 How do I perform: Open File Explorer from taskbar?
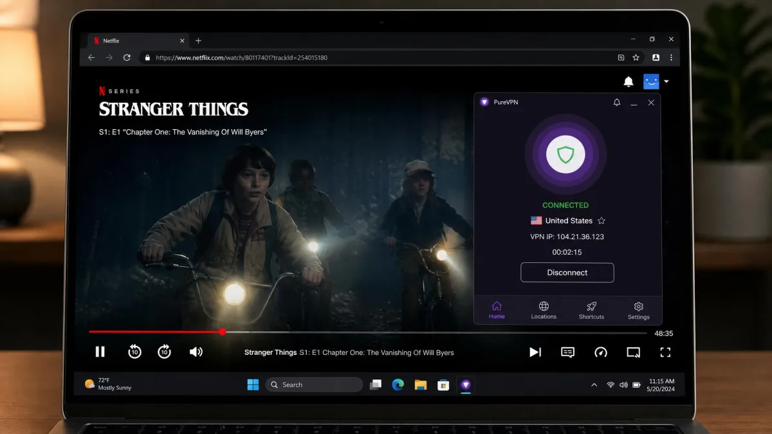coord(421,384)
